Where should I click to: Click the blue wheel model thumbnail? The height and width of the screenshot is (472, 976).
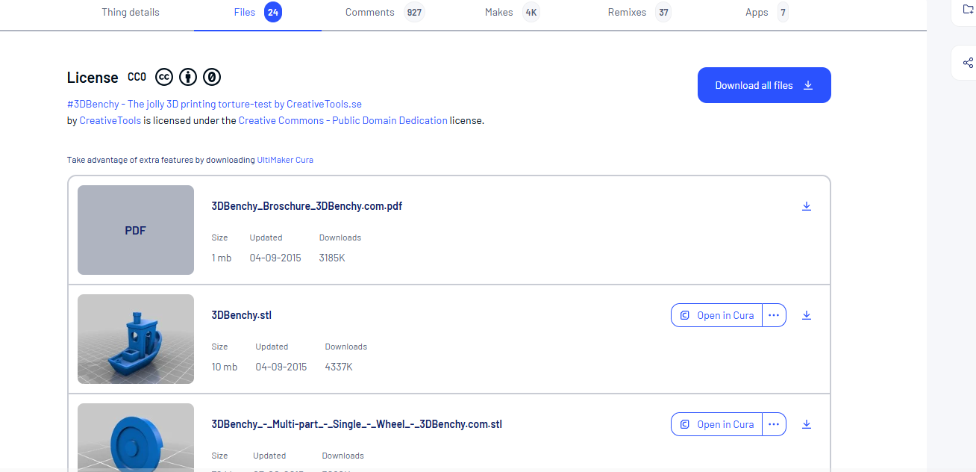[x=136, y=437]
